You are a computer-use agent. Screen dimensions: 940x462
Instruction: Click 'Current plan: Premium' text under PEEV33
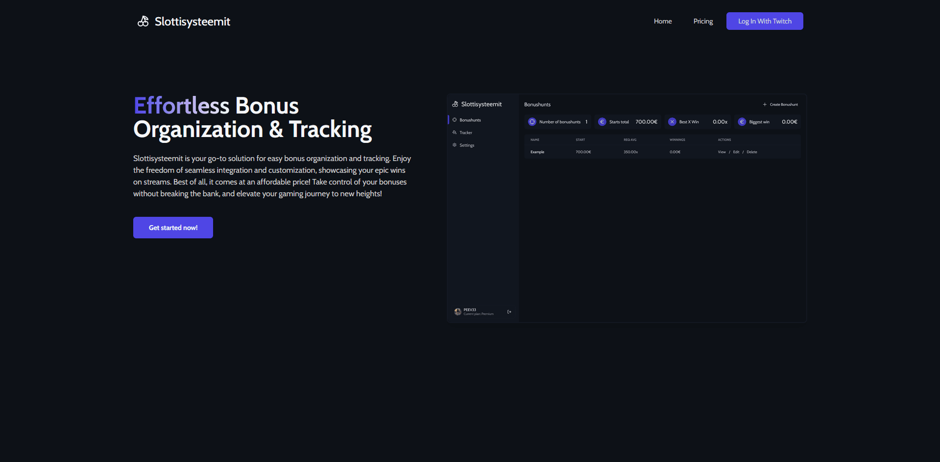(479, 314)
